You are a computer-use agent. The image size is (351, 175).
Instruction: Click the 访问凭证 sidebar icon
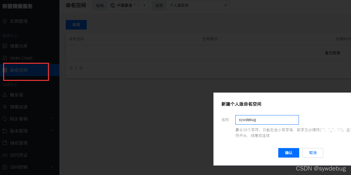click(5, 155)
